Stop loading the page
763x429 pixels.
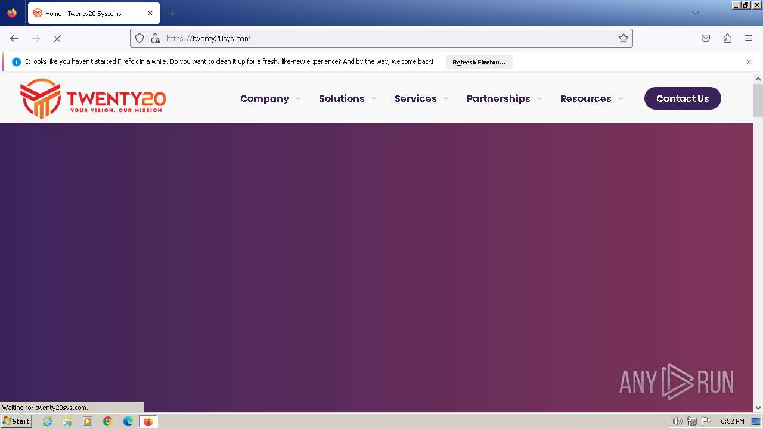57,38
